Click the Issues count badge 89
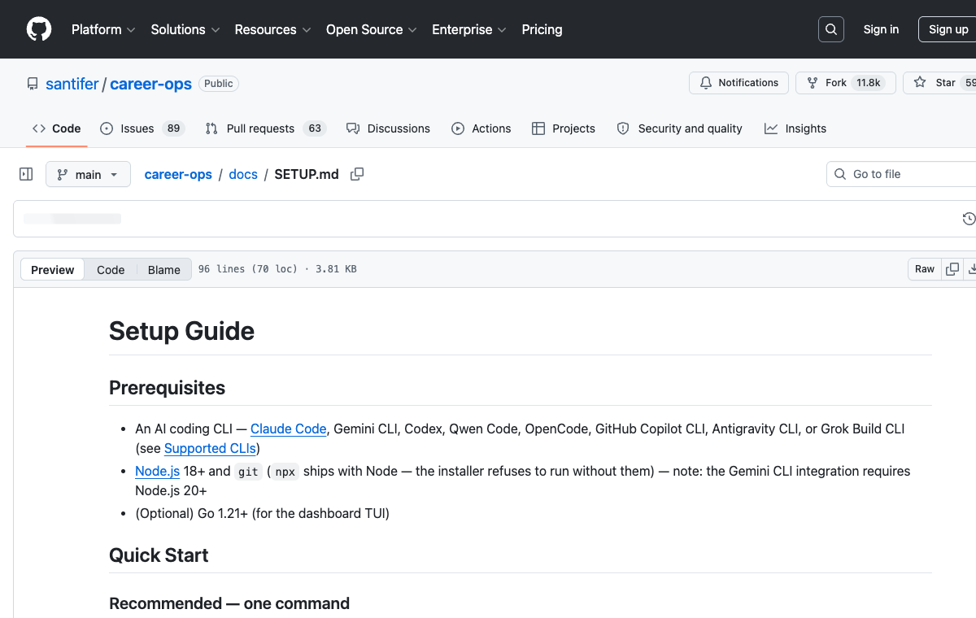This screenshot has height=618, width=976. 172,128
